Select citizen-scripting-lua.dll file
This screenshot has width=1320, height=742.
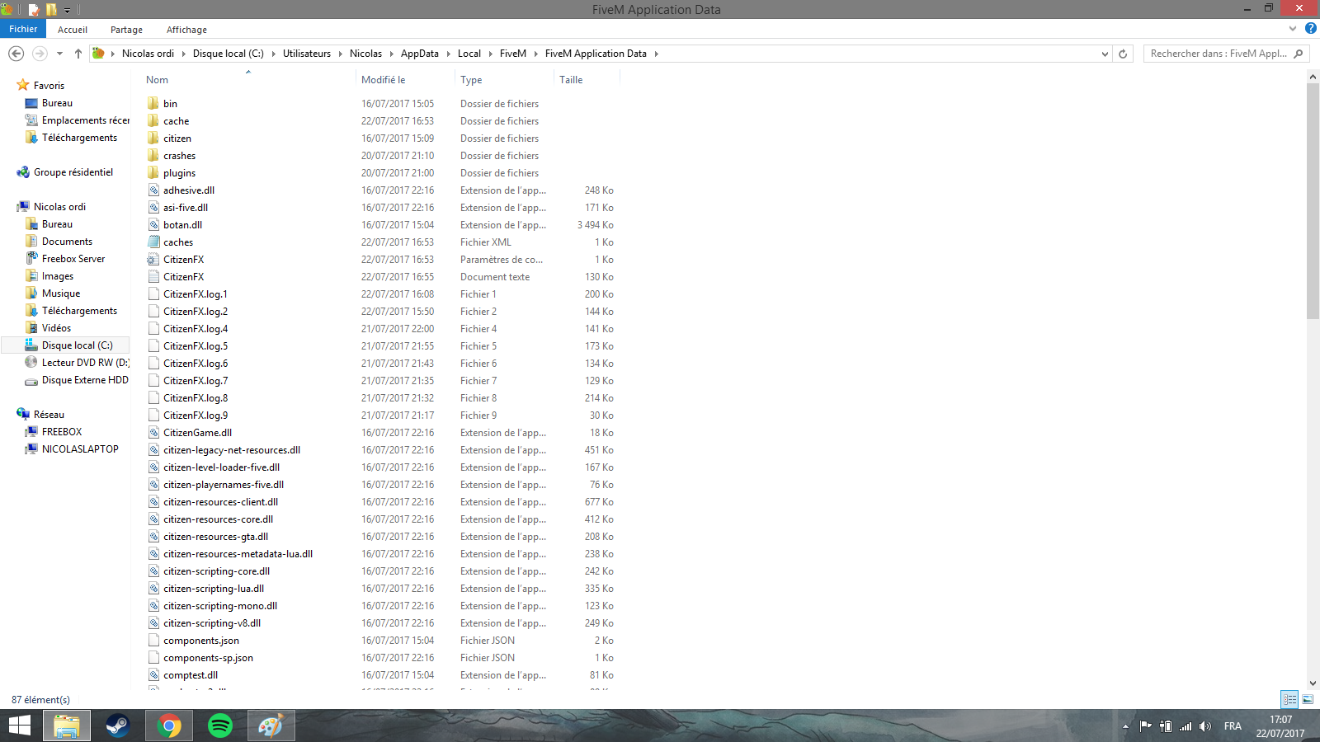point(214,589)
